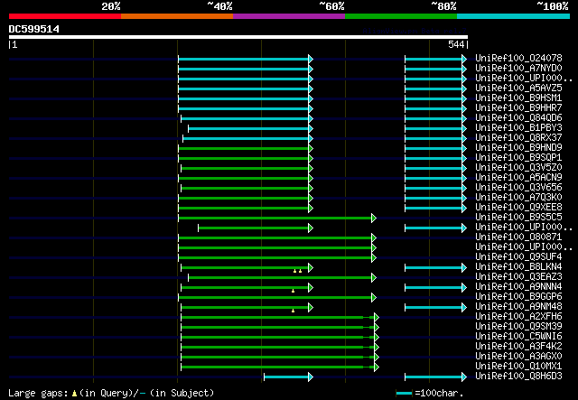Click the purple ~60% legend color segment
Viewport: 578px width, 400px height.
click(289, 16)
